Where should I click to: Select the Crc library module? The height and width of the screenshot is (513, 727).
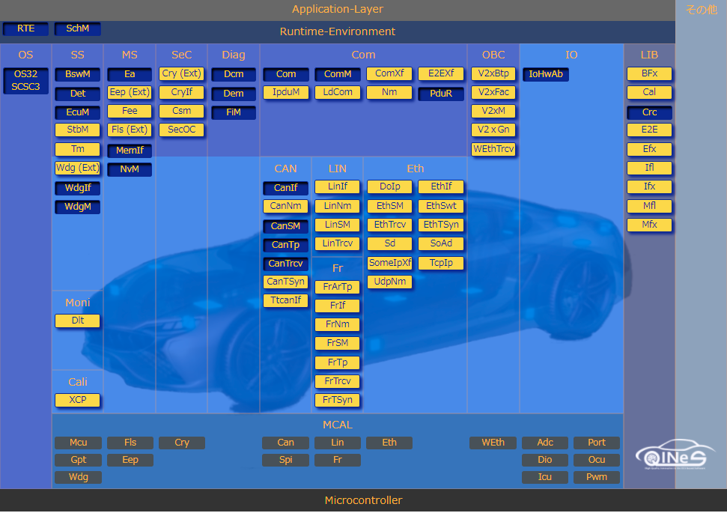tap(649, 112)
